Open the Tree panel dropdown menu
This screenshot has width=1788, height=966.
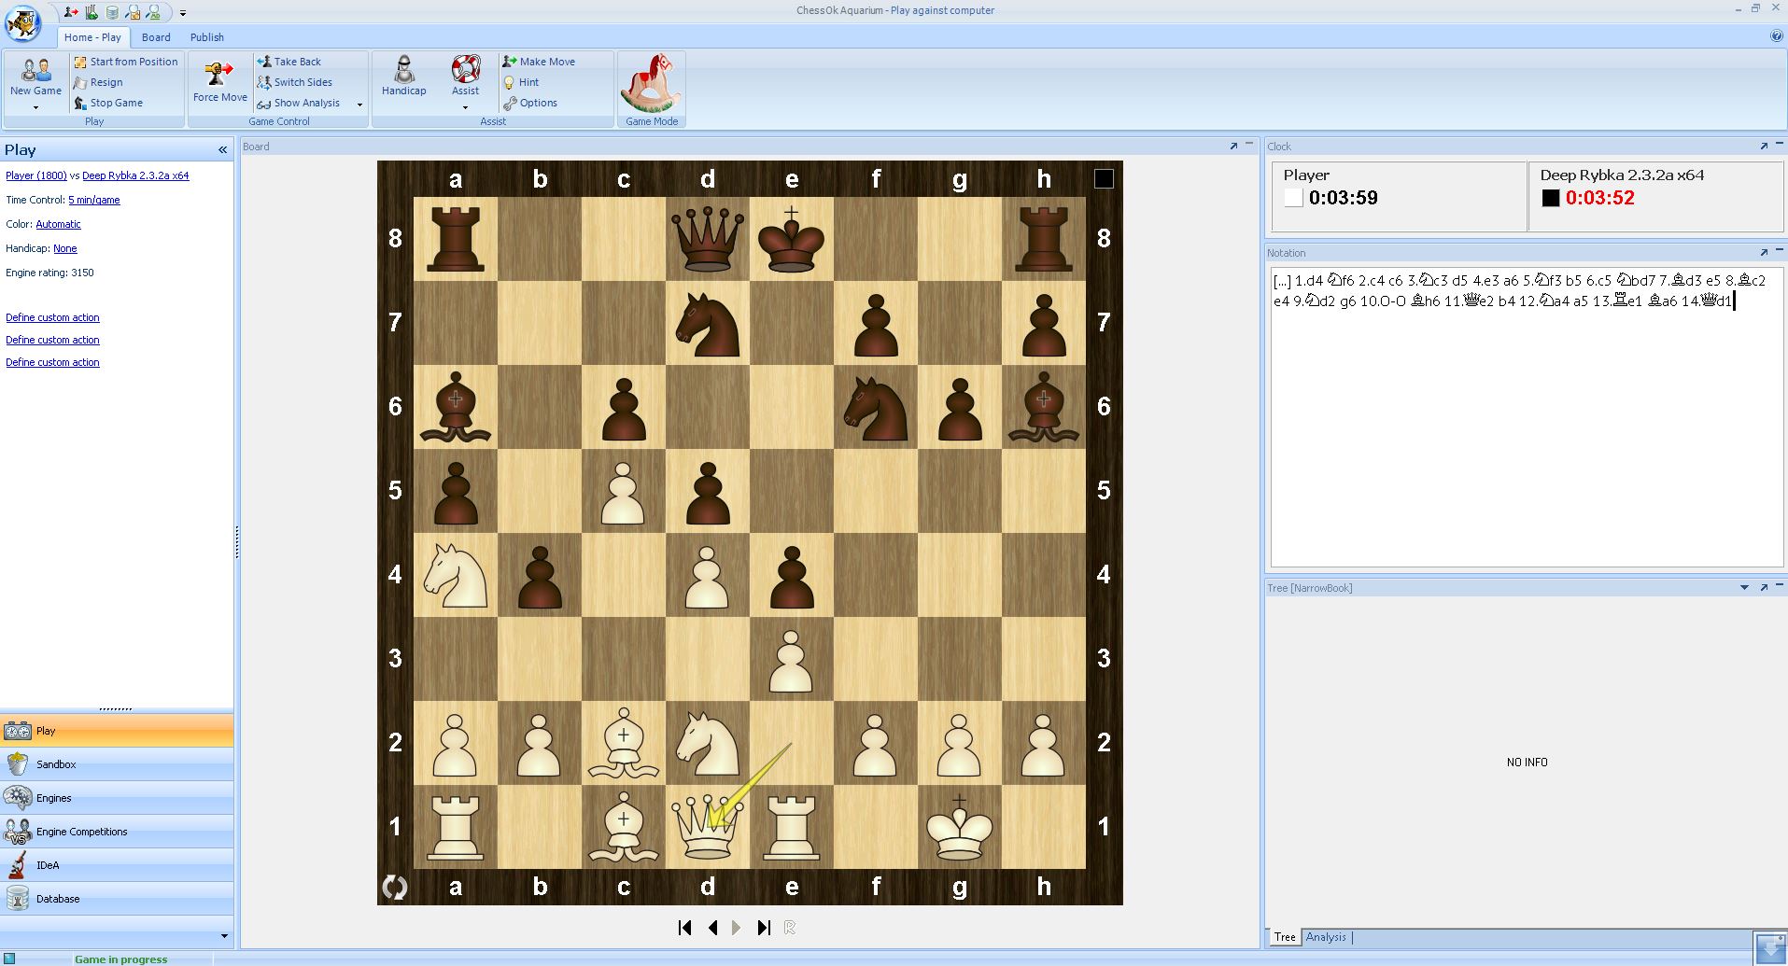(x=1743, y=588)
